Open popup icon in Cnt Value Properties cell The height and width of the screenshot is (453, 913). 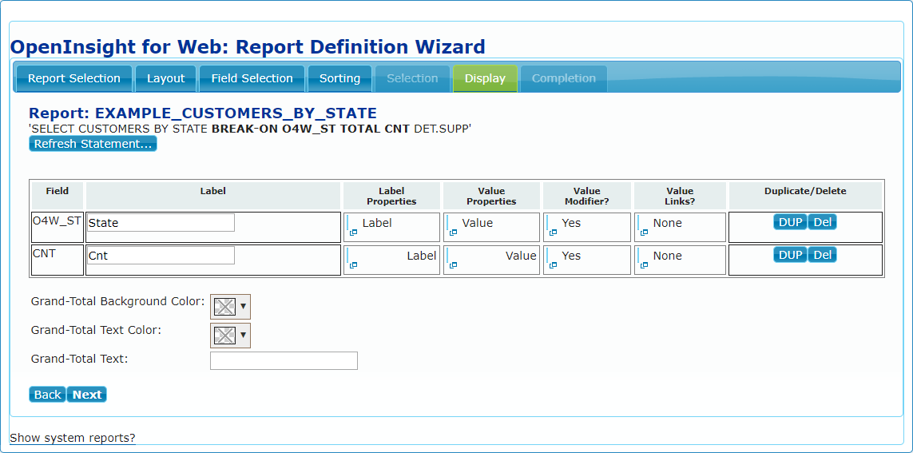(x=453, y=265)
